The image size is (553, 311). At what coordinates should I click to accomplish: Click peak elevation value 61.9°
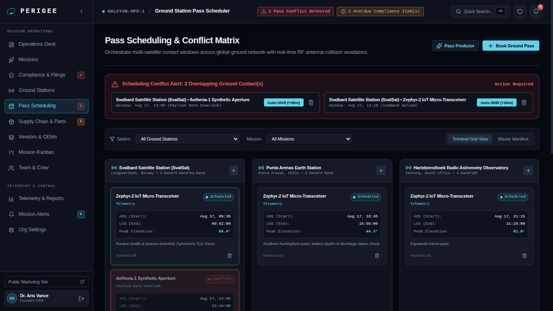pos(519,231)
